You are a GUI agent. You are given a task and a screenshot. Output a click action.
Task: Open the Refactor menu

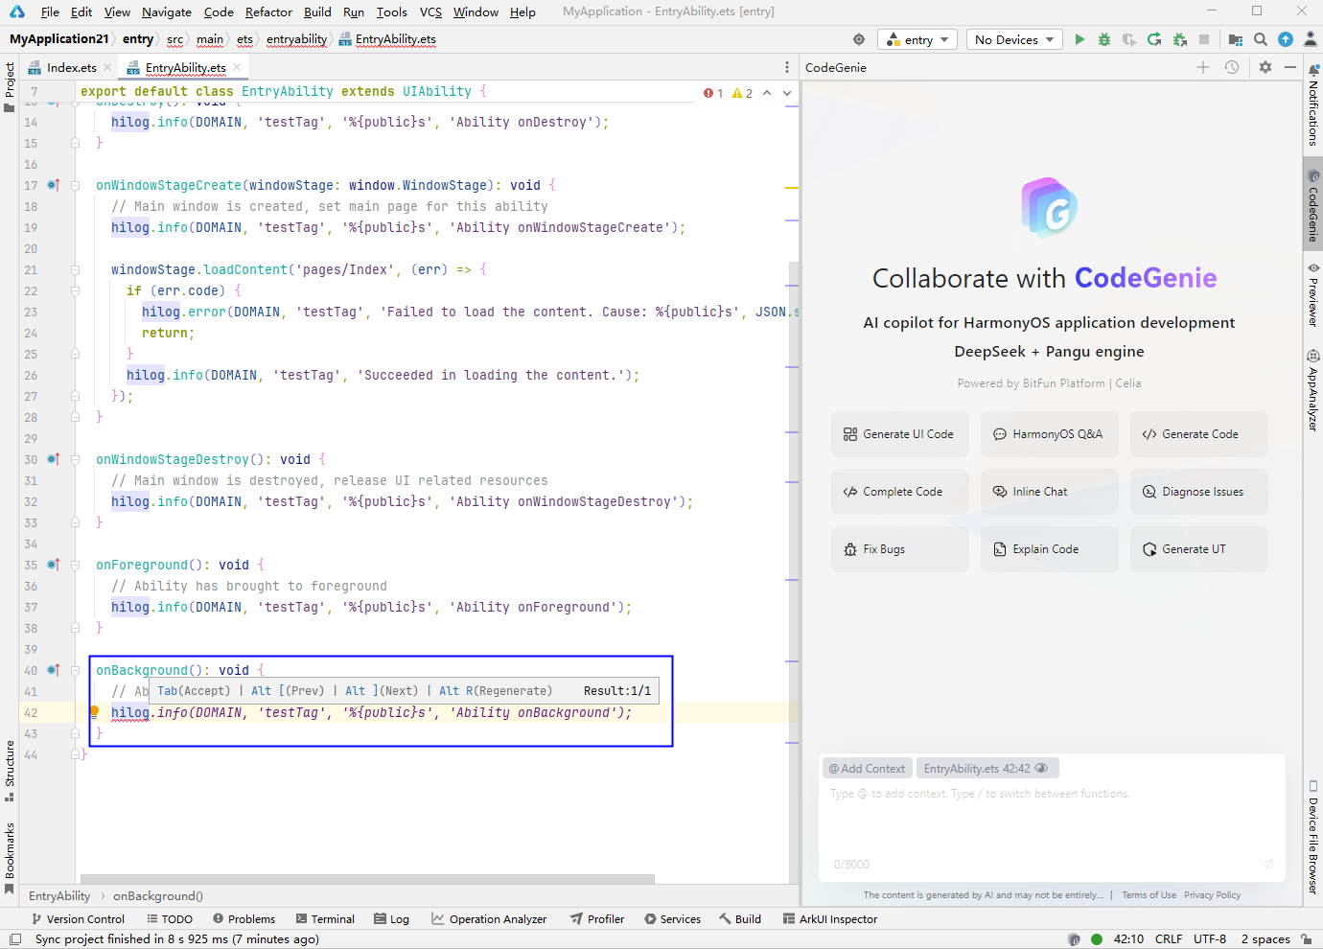tap(268, 12)
